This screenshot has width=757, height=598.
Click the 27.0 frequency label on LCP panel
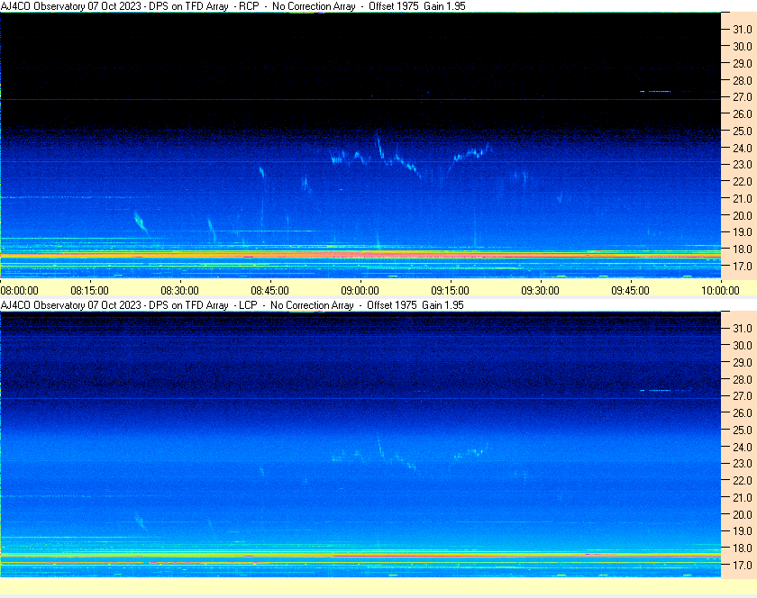pyautogui.click(x=743, y=395)
